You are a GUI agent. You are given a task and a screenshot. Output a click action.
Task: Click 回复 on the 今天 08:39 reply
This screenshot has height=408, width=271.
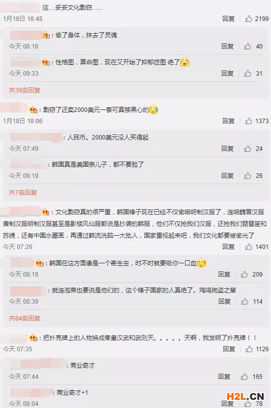point(224,301)
